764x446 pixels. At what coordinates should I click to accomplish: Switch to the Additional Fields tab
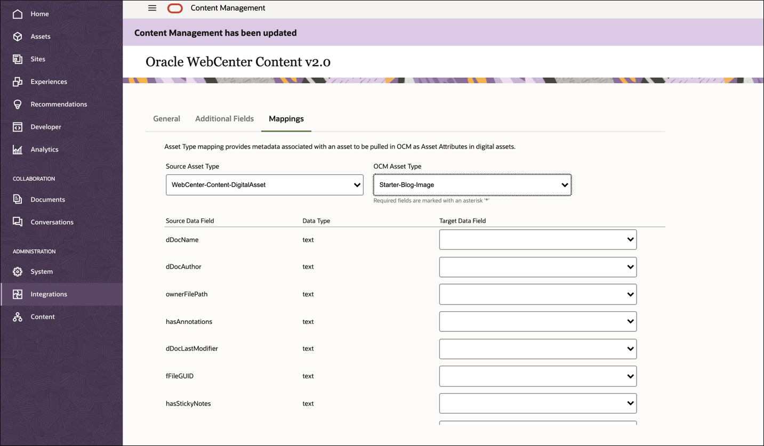click(224, 119)
